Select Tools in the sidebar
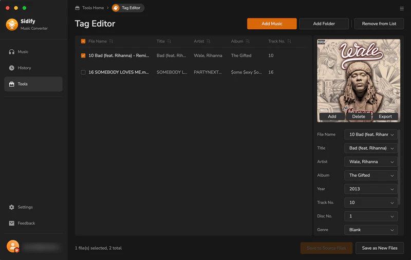Screen dimensions: 411x260 pyautogui.click(x=33, y=84)
